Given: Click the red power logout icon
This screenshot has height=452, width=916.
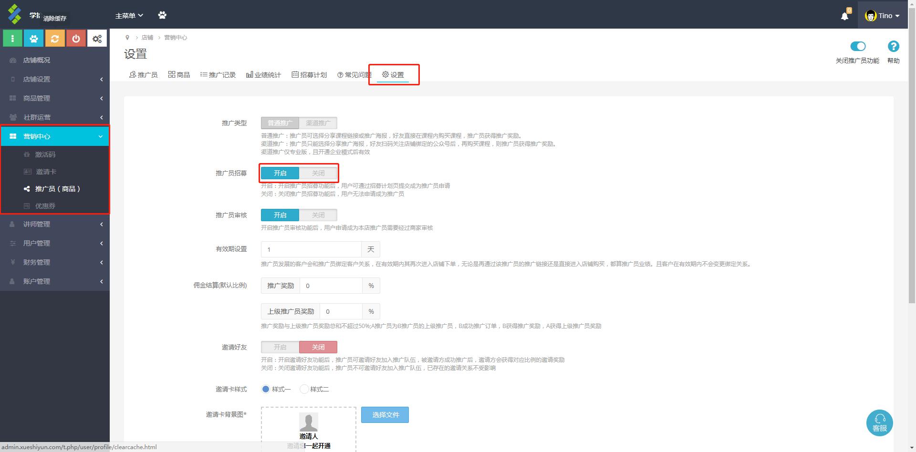Looking at the screenshot, I should [x=76, y=39].
